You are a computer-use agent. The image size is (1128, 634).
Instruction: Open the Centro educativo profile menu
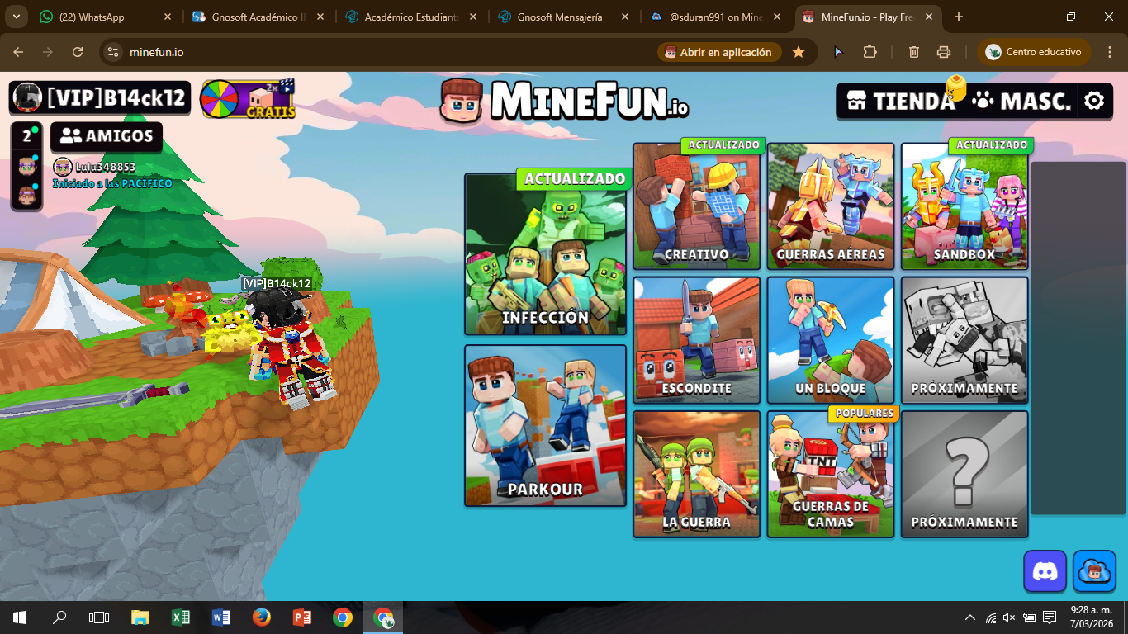[1034, 52]
